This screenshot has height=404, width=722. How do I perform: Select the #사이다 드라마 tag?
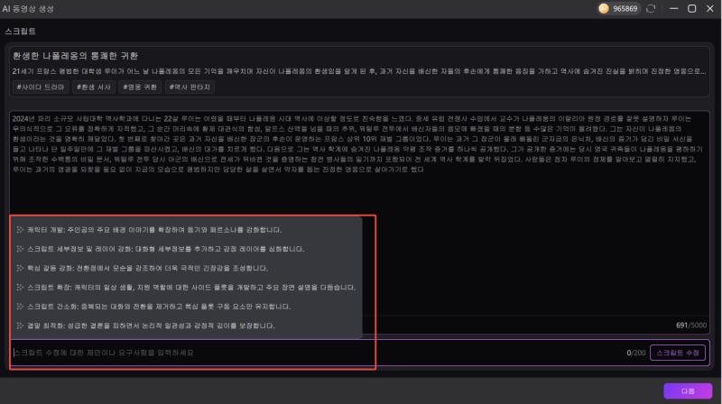41,87
